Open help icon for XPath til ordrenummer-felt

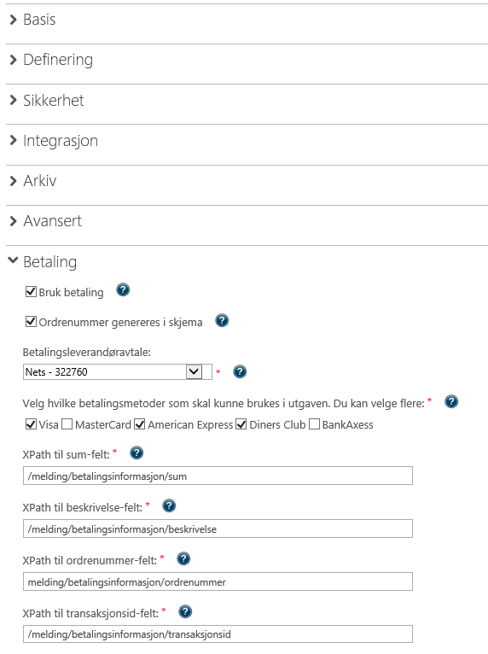[183, 558]
